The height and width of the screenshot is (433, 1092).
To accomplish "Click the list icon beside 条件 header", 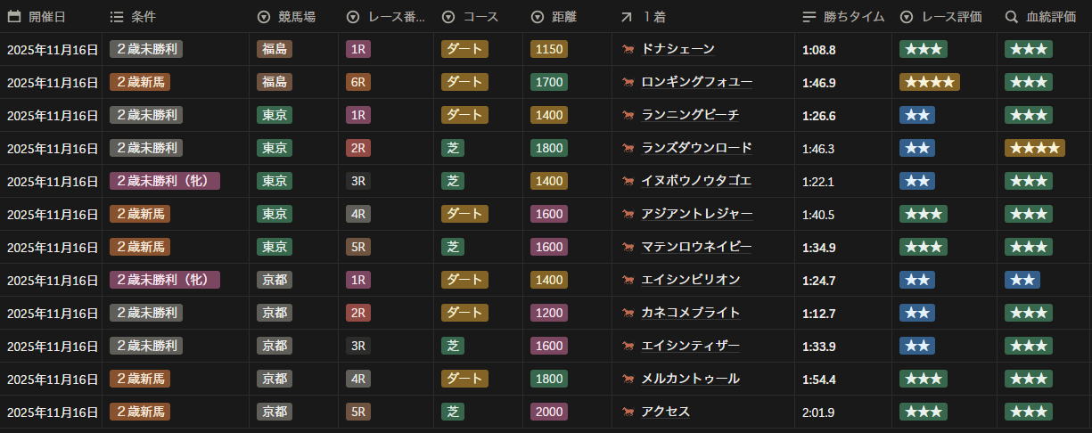I will (x=117, y=17).
